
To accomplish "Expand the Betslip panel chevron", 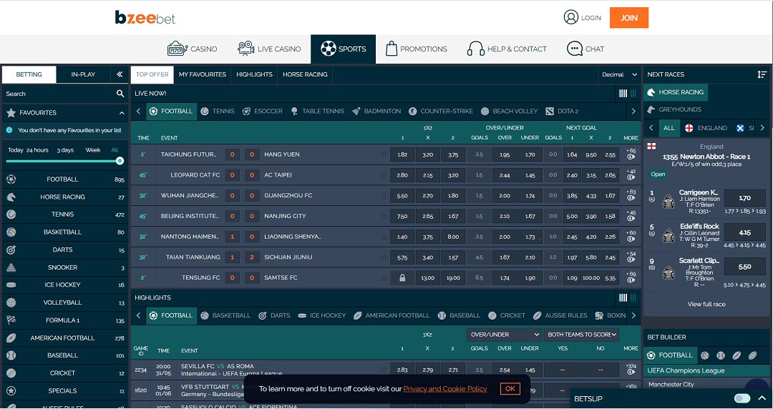I will point(762,398).
